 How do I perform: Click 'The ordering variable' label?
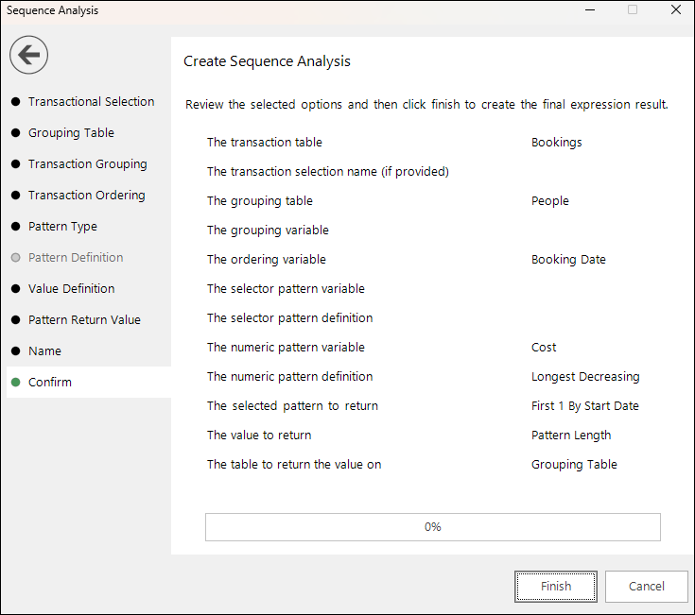(266, 260)
